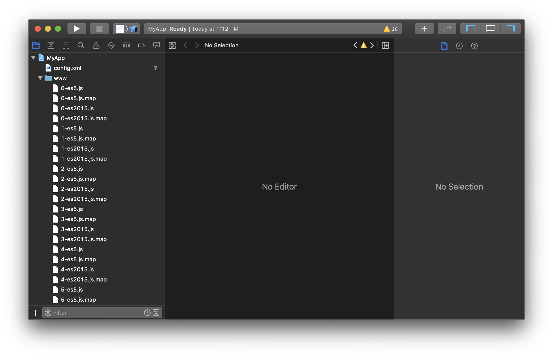
Task: Open the Symbol navigator
Action: (66, 46)
